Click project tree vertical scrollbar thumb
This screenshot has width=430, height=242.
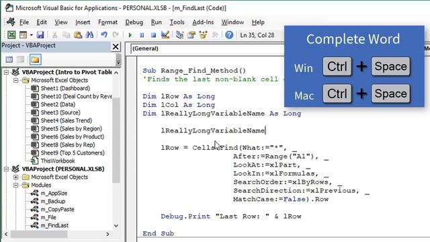click(116, 140)
